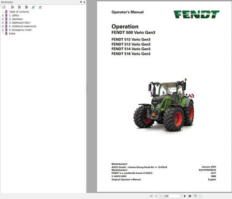Viewport: 232px width, 199px height.
Task: Go to previous page
Action: pyautogui.click(x=156, y=196)
